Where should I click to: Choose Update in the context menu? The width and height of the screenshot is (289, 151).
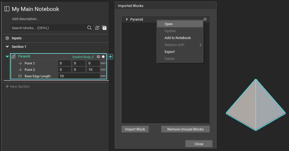[180, 31]
